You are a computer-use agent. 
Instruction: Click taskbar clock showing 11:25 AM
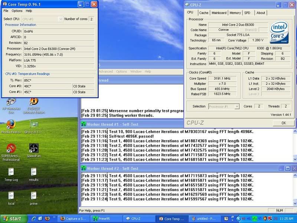click(x=286, y=219)
